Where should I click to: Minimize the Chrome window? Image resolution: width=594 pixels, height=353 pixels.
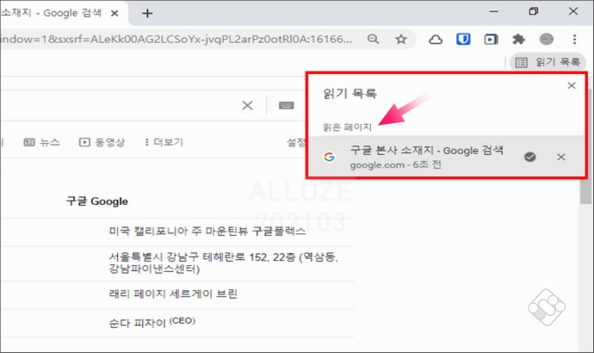pos(493,12)
